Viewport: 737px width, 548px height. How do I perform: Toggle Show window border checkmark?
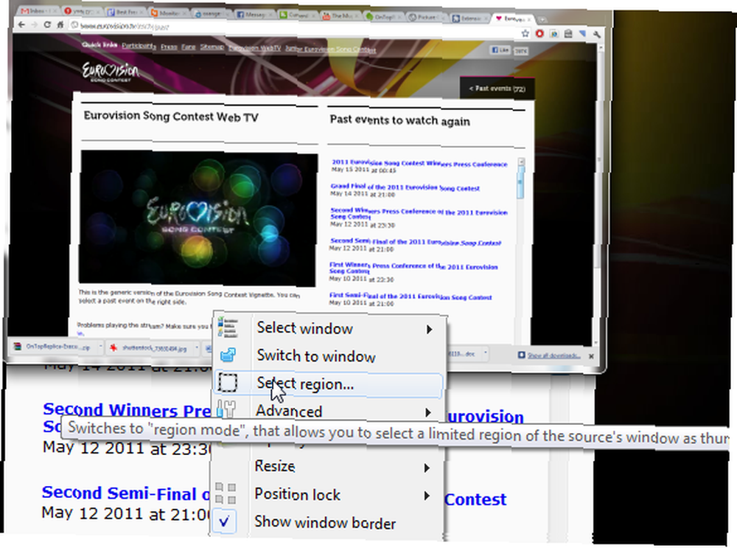point(225,521)
